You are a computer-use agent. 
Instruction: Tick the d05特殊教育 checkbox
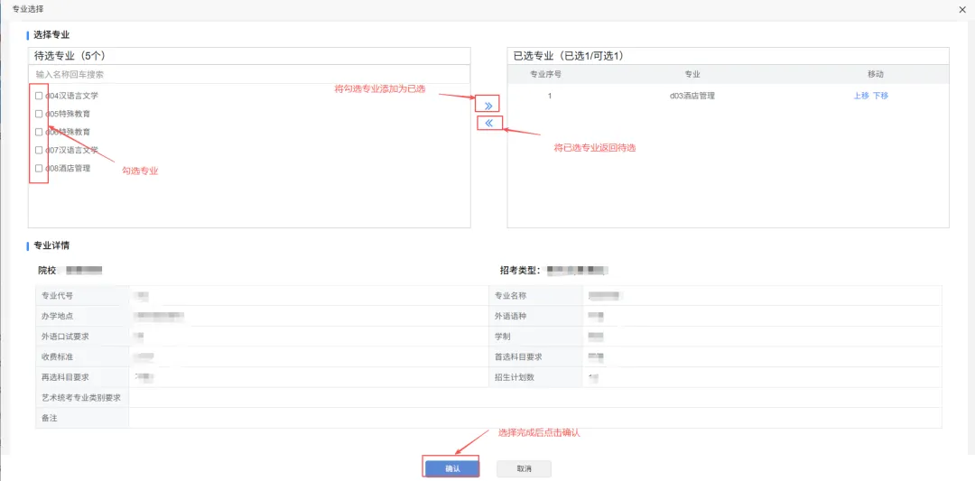coord(39,114)
